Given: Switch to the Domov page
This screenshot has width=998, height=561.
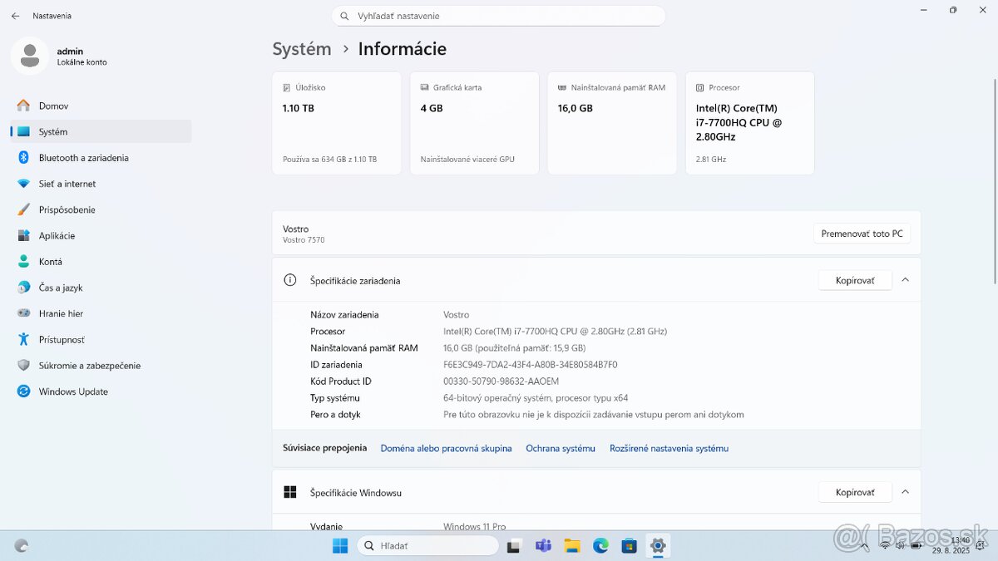Looking at the screenshot, I should point(55,106).
